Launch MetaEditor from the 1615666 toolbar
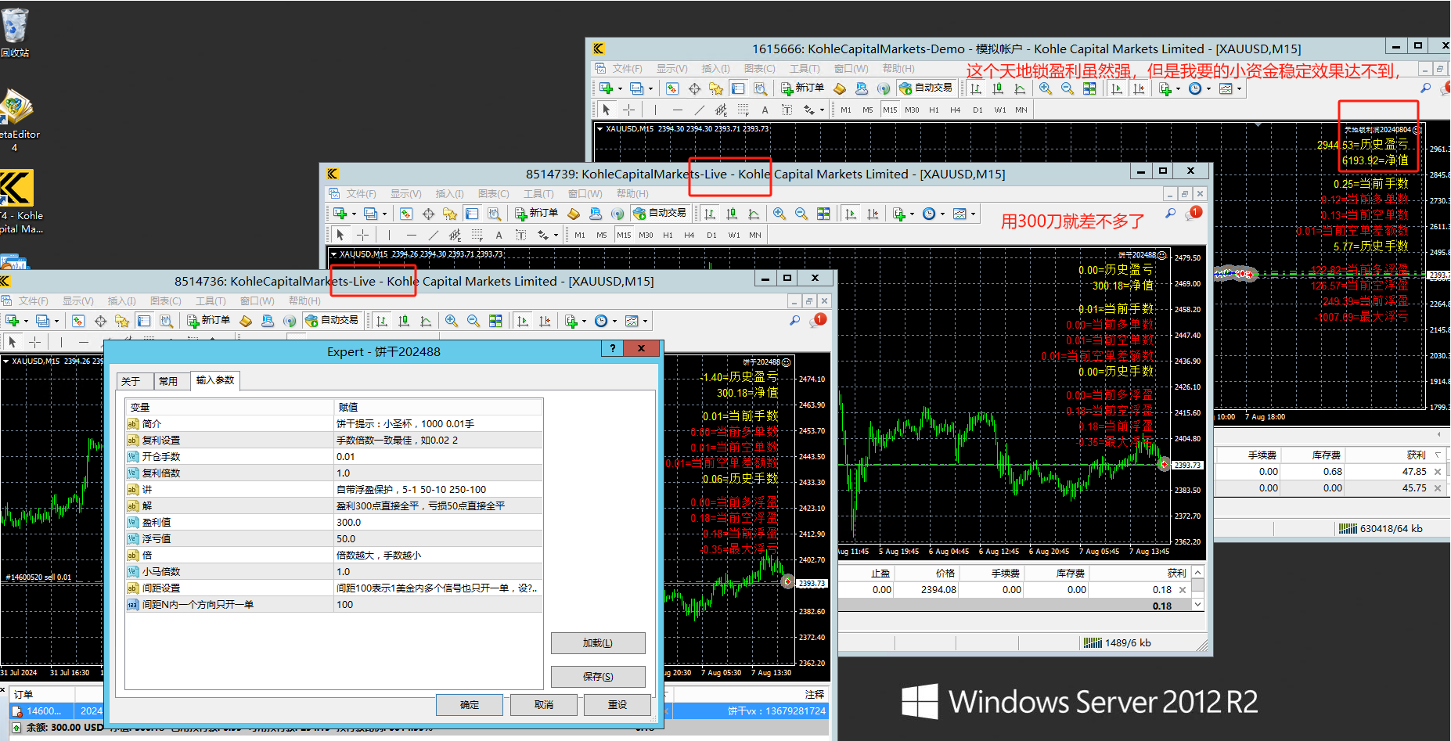This screenshot has width=1451, height=741. 840,88
